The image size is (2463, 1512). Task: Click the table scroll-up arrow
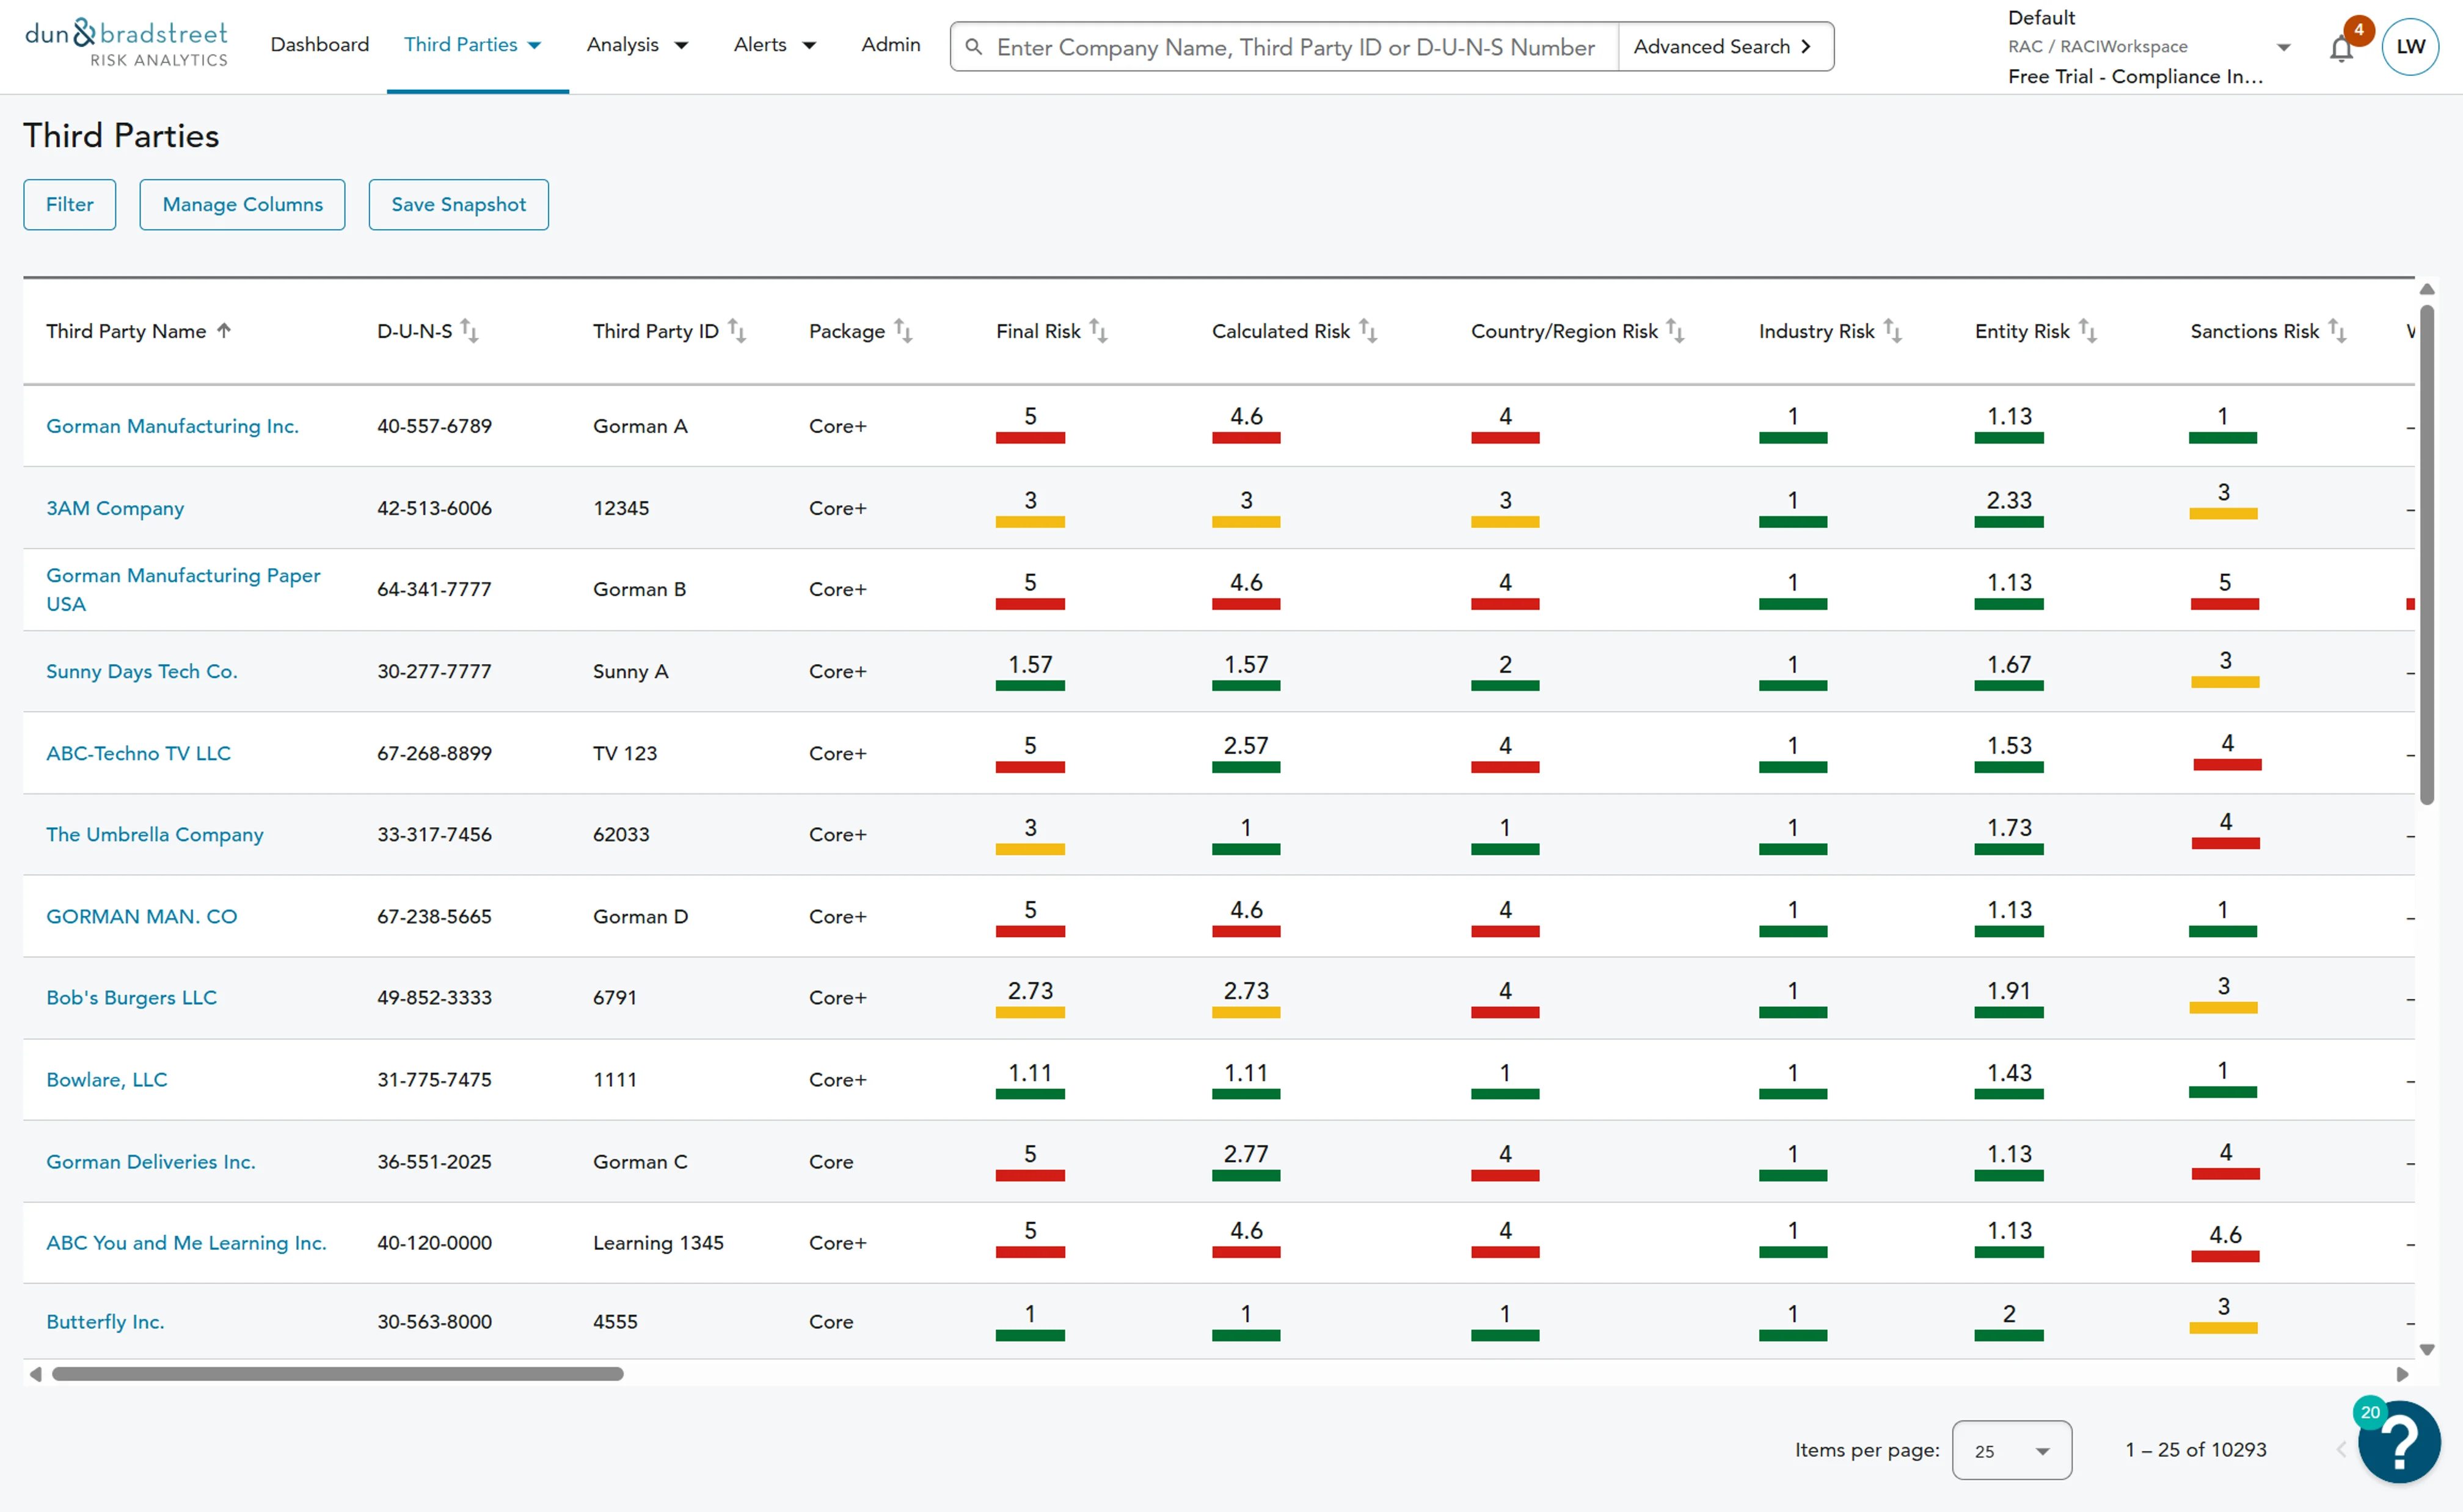[x=2427, y=289]
